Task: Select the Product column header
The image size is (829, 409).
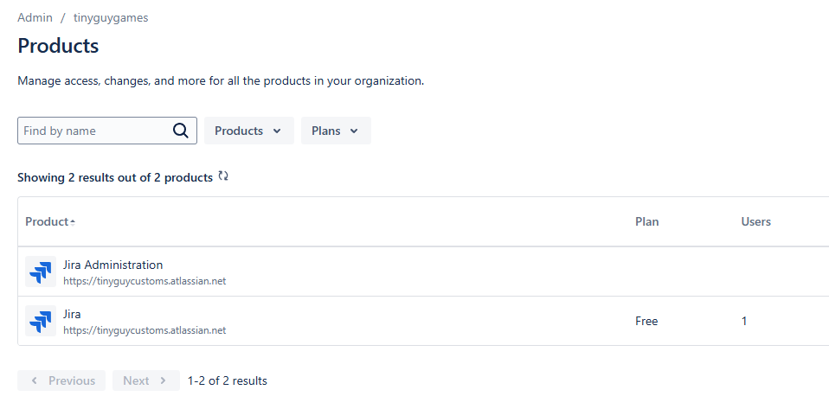Action: point(47,221)
